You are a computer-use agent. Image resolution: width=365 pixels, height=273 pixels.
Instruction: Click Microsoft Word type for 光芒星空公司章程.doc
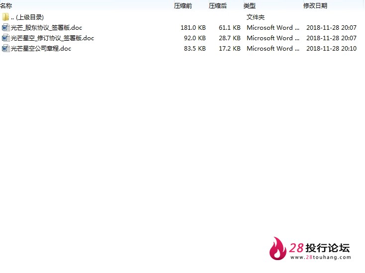(x=273, y=49)
